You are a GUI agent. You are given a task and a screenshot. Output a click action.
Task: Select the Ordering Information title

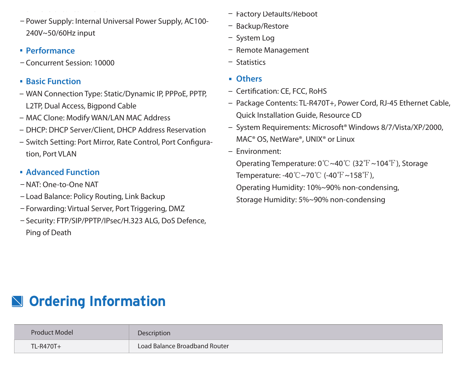tap(97, 301)
